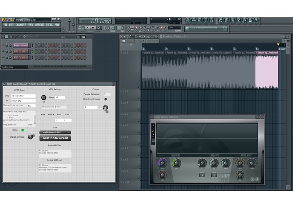Toggle the Playlist snap magnet icon
Image resolution: width=293 pixels, height=208 pixels.
pyautogui.click(x=125, y=37)
